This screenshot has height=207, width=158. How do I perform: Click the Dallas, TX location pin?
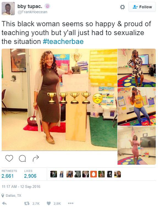tap(3, 195)
